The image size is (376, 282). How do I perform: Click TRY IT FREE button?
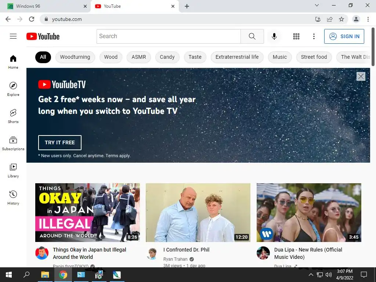click(x=60, y=142)
